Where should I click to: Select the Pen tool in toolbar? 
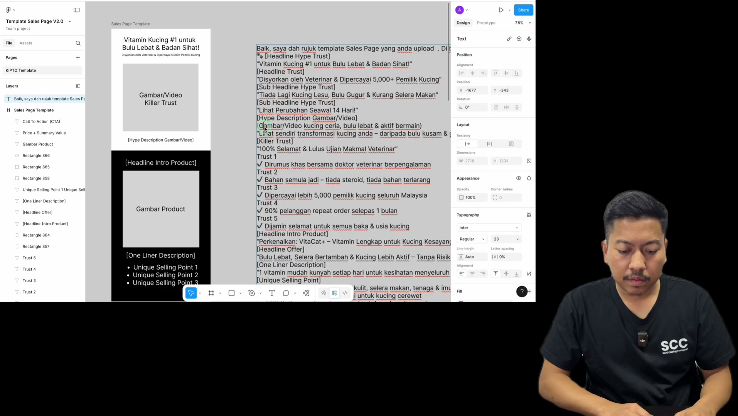click(x=252, y=293)
